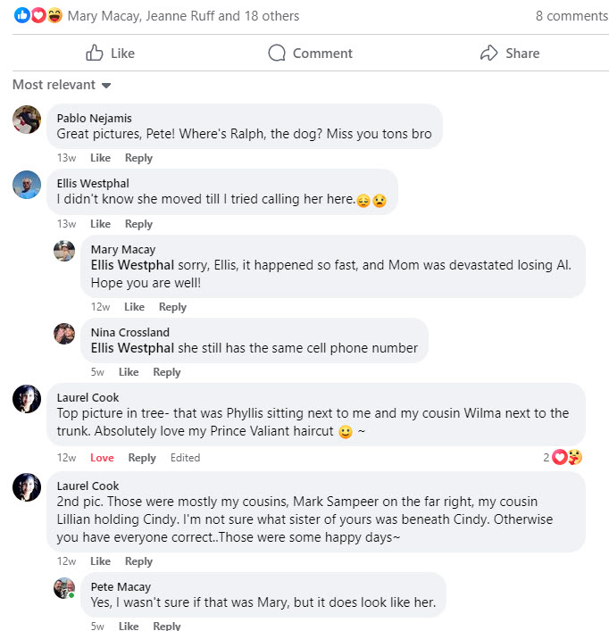Click Ellis Westphal's avatar
This screenshot has height=631, width=609.
tap(27, 185)
